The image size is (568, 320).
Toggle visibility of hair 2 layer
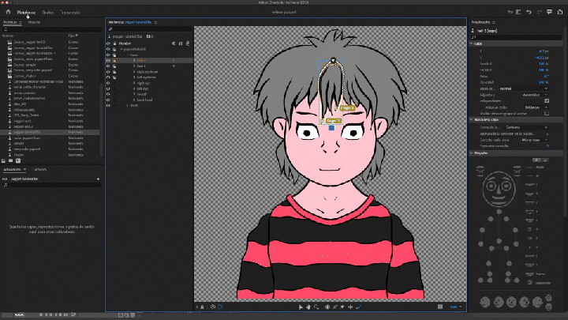point(109,60)
